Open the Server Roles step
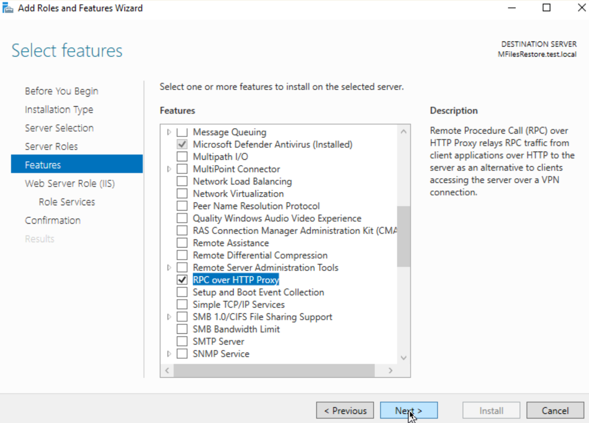The image size is (589, 423). 51,147
